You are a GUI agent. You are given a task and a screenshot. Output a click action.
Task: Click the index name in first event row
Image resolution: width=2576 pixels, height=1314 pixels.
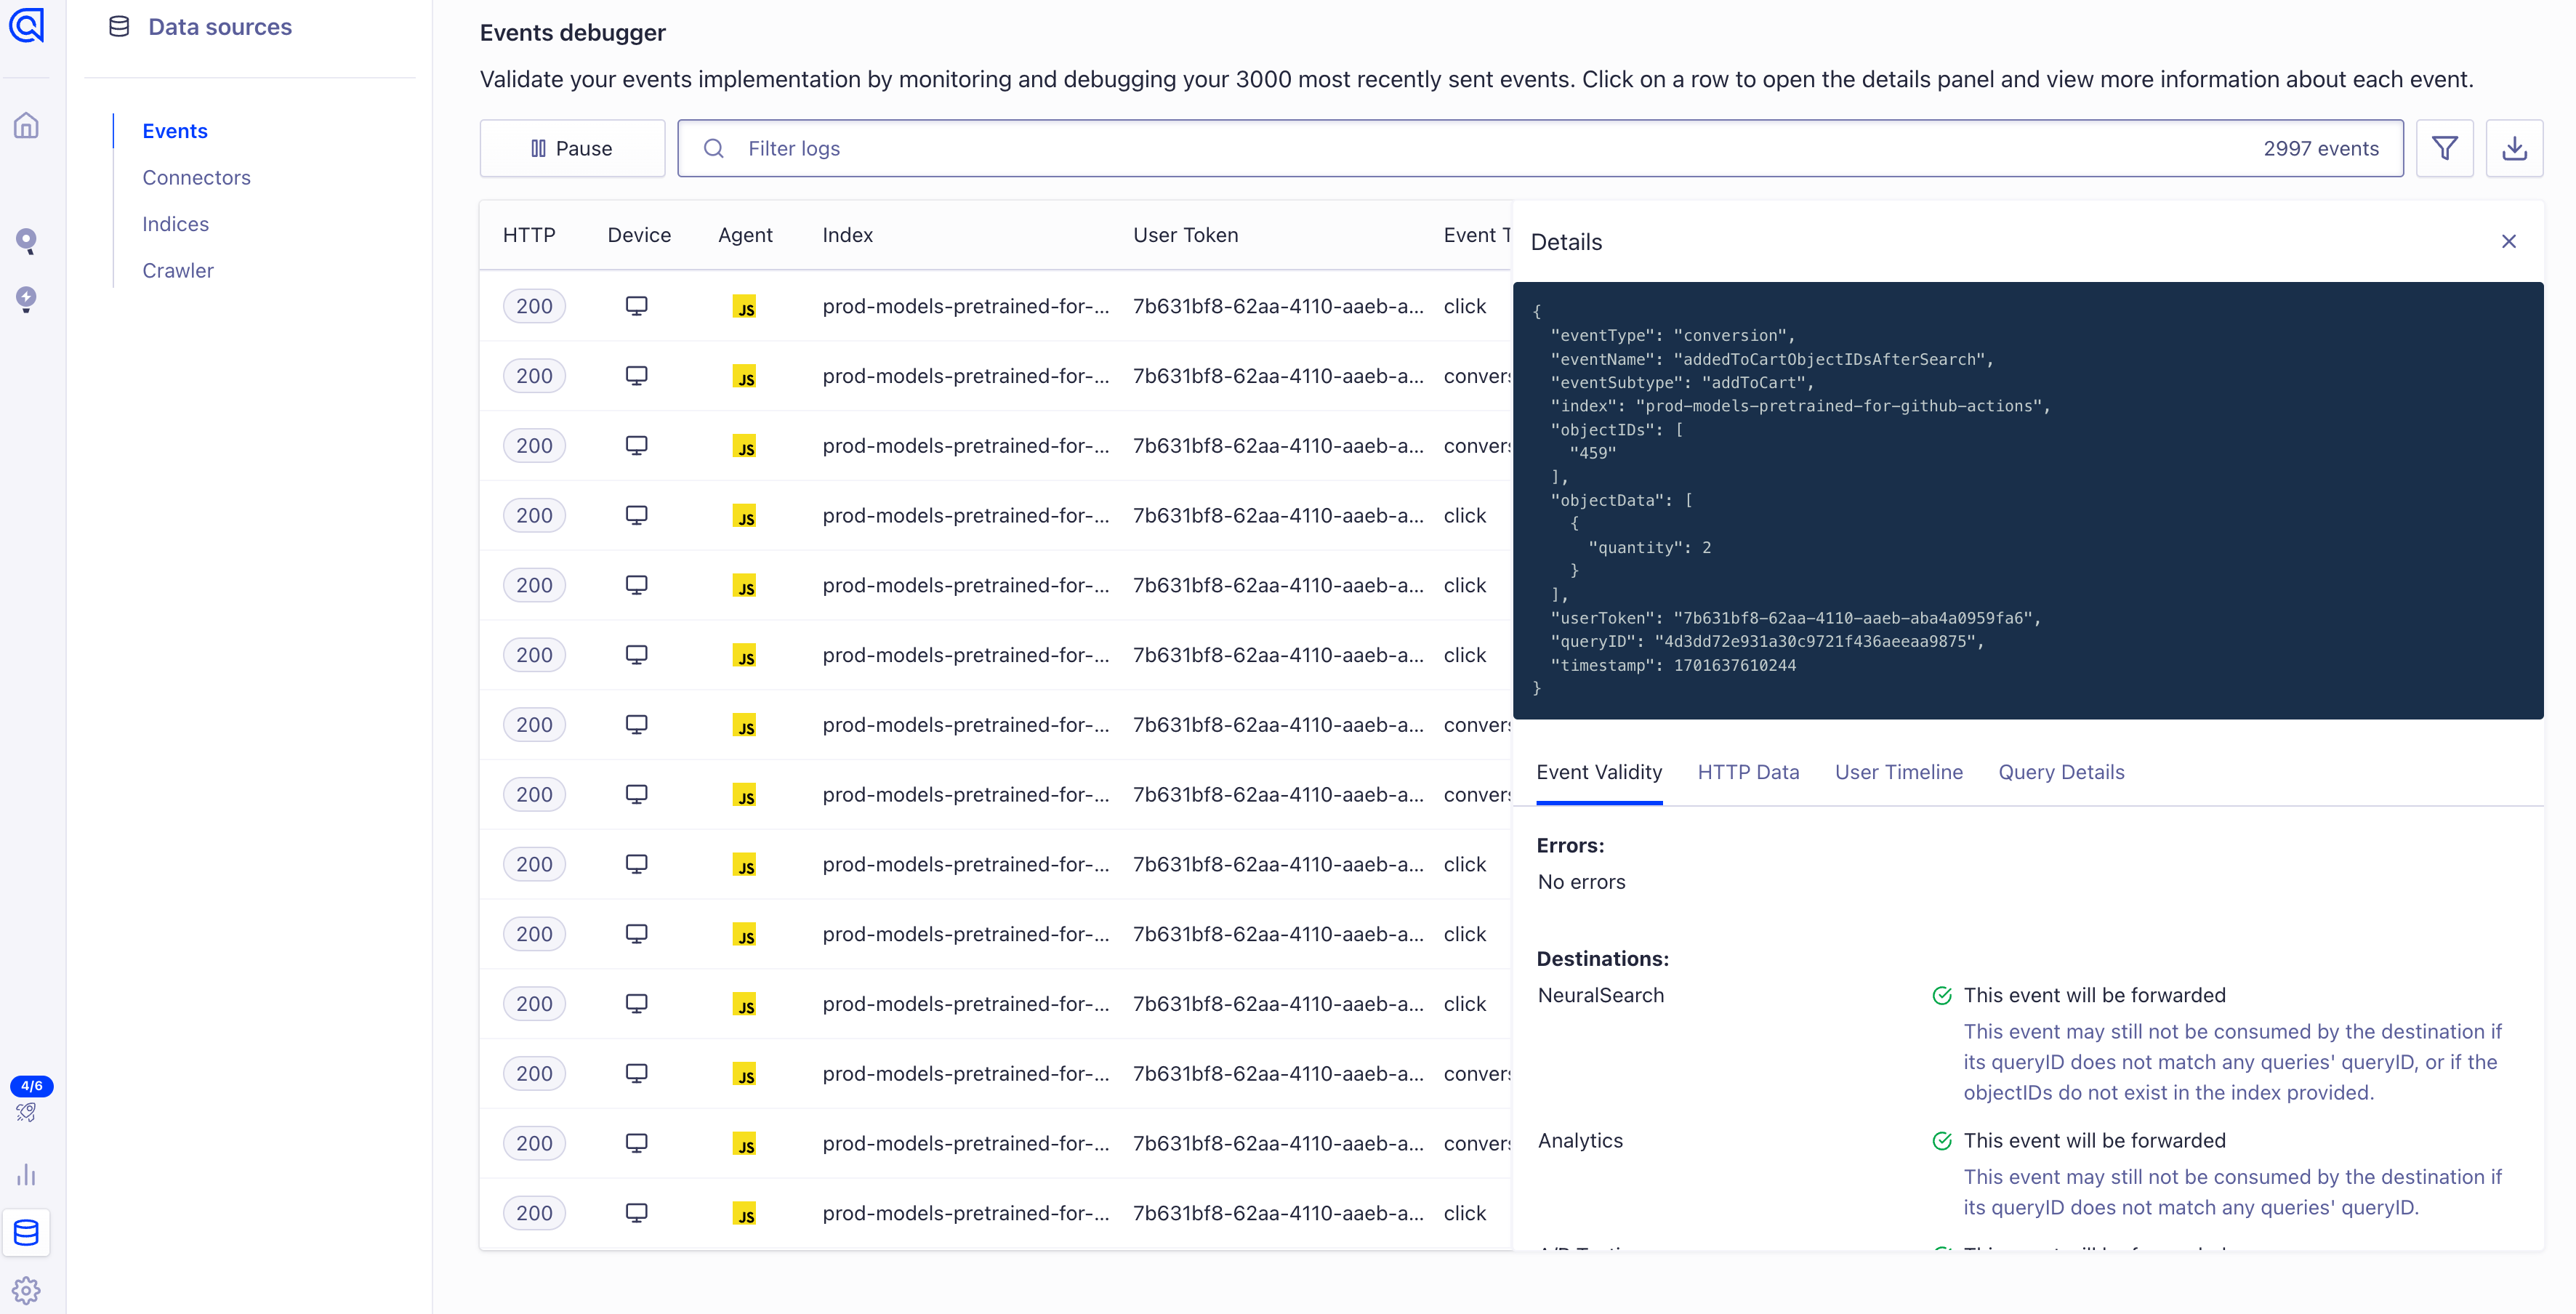(x=966, y=306)
